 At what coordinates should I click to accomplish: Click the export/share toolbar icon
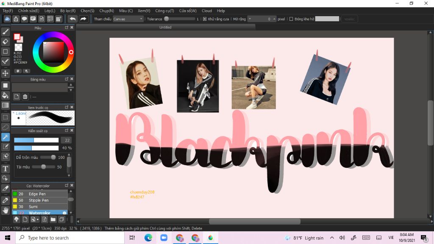tap(16, 19)
